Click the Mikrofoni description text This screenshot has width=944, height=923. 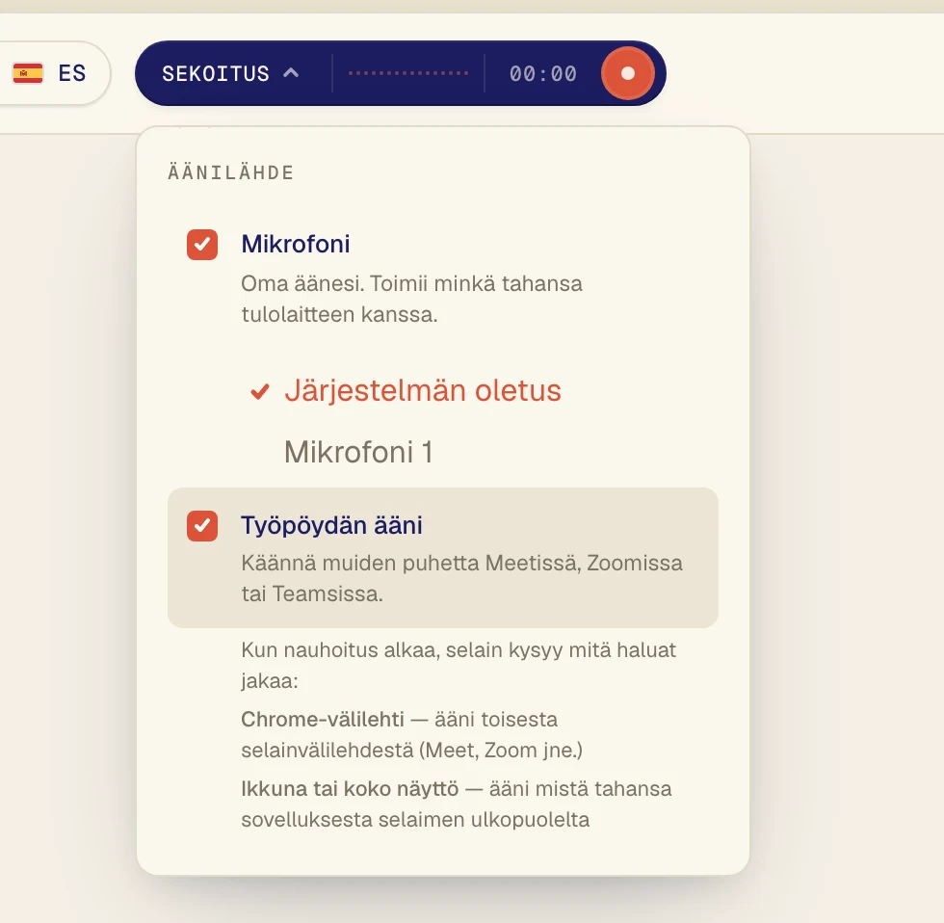click(x=412, y=299)
